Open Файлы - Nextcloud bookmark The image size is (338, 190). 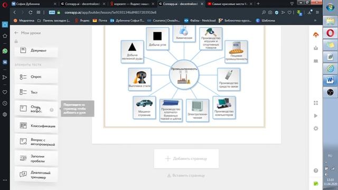coord(200,21)
